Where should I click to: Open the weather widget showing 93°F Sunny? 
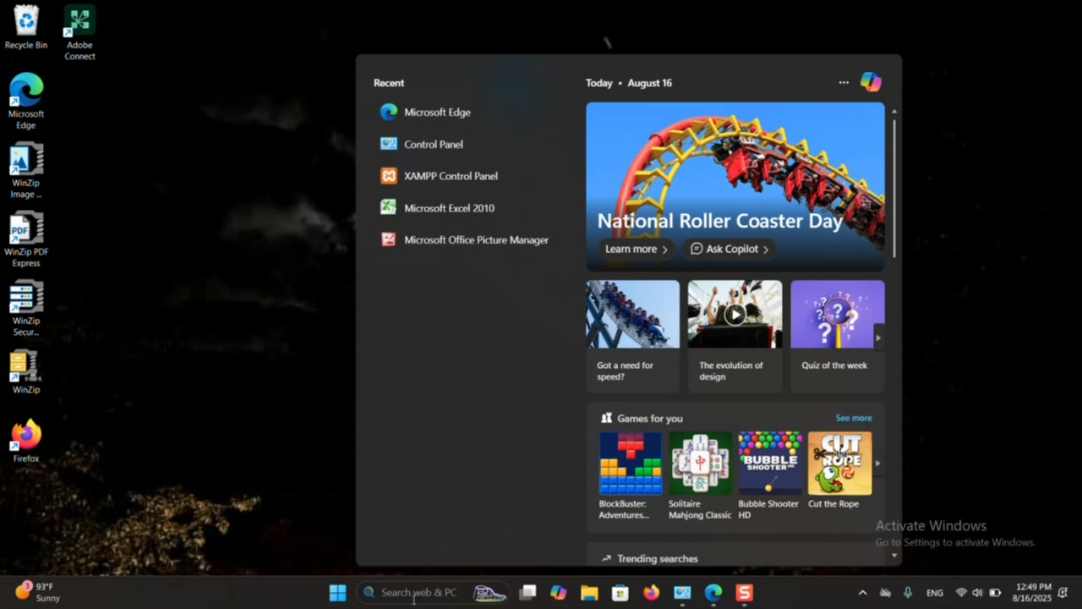click(x=39, y=592)
